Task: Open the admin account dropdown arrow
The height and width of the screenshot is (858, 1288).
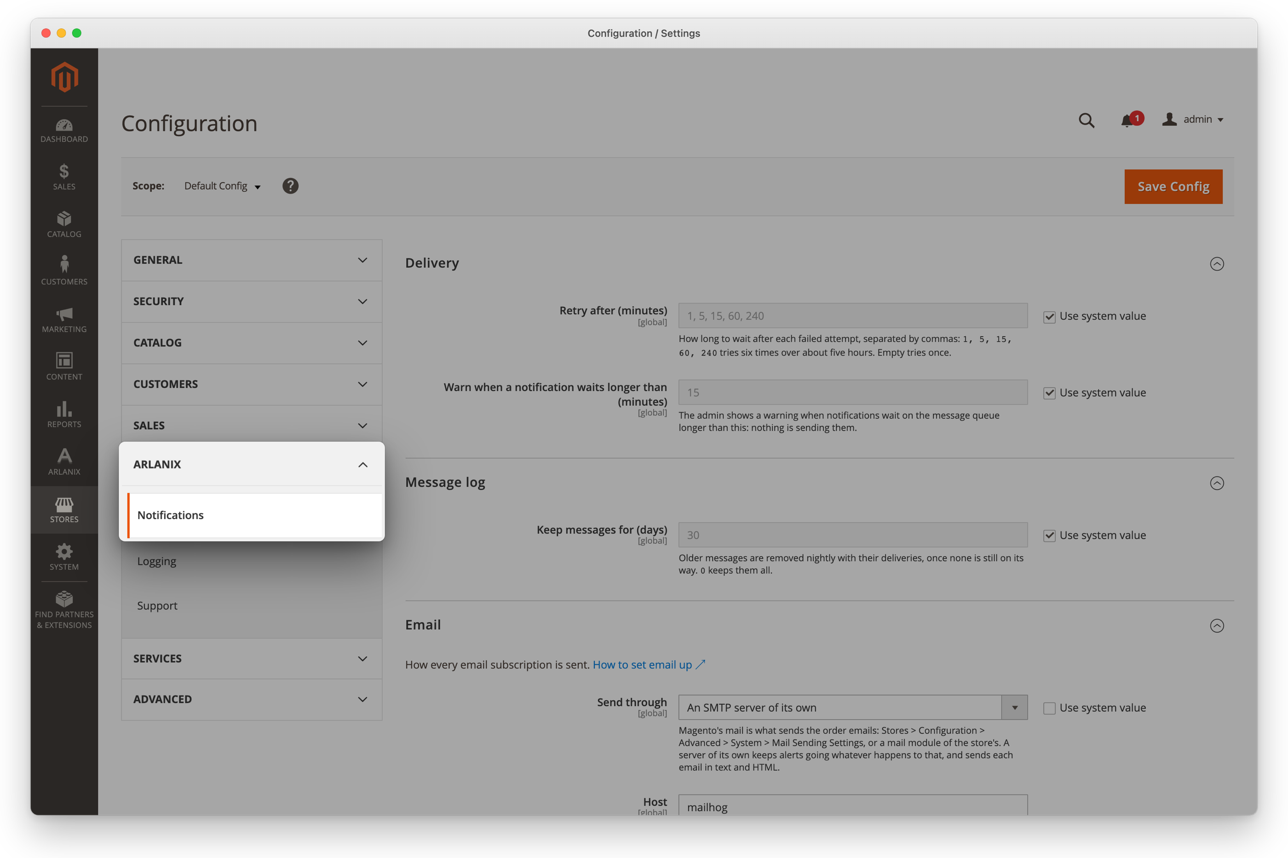Action: (1219, 120)
